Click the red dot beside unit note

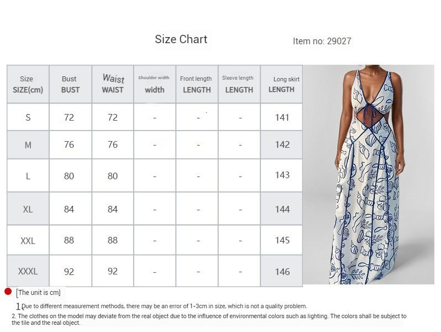click(x=8, y=292)
